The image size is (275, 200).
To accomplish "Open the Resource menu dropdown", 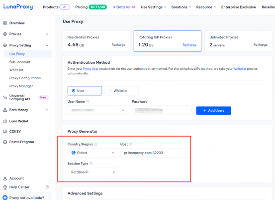I will pos(206,7).
